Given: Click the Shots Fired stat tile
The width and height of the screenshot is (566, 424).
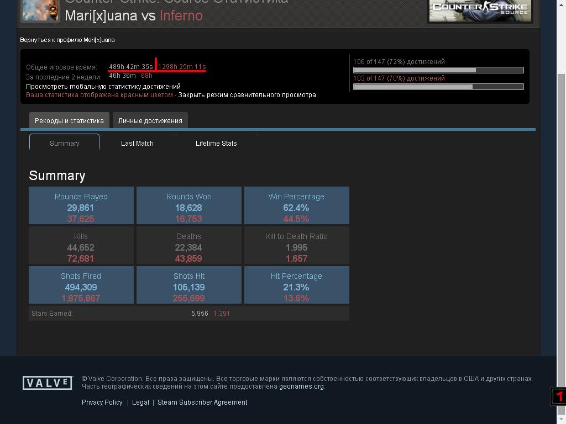Looking at the screenshot, I should pyautogui.click(x=81, y=285).
